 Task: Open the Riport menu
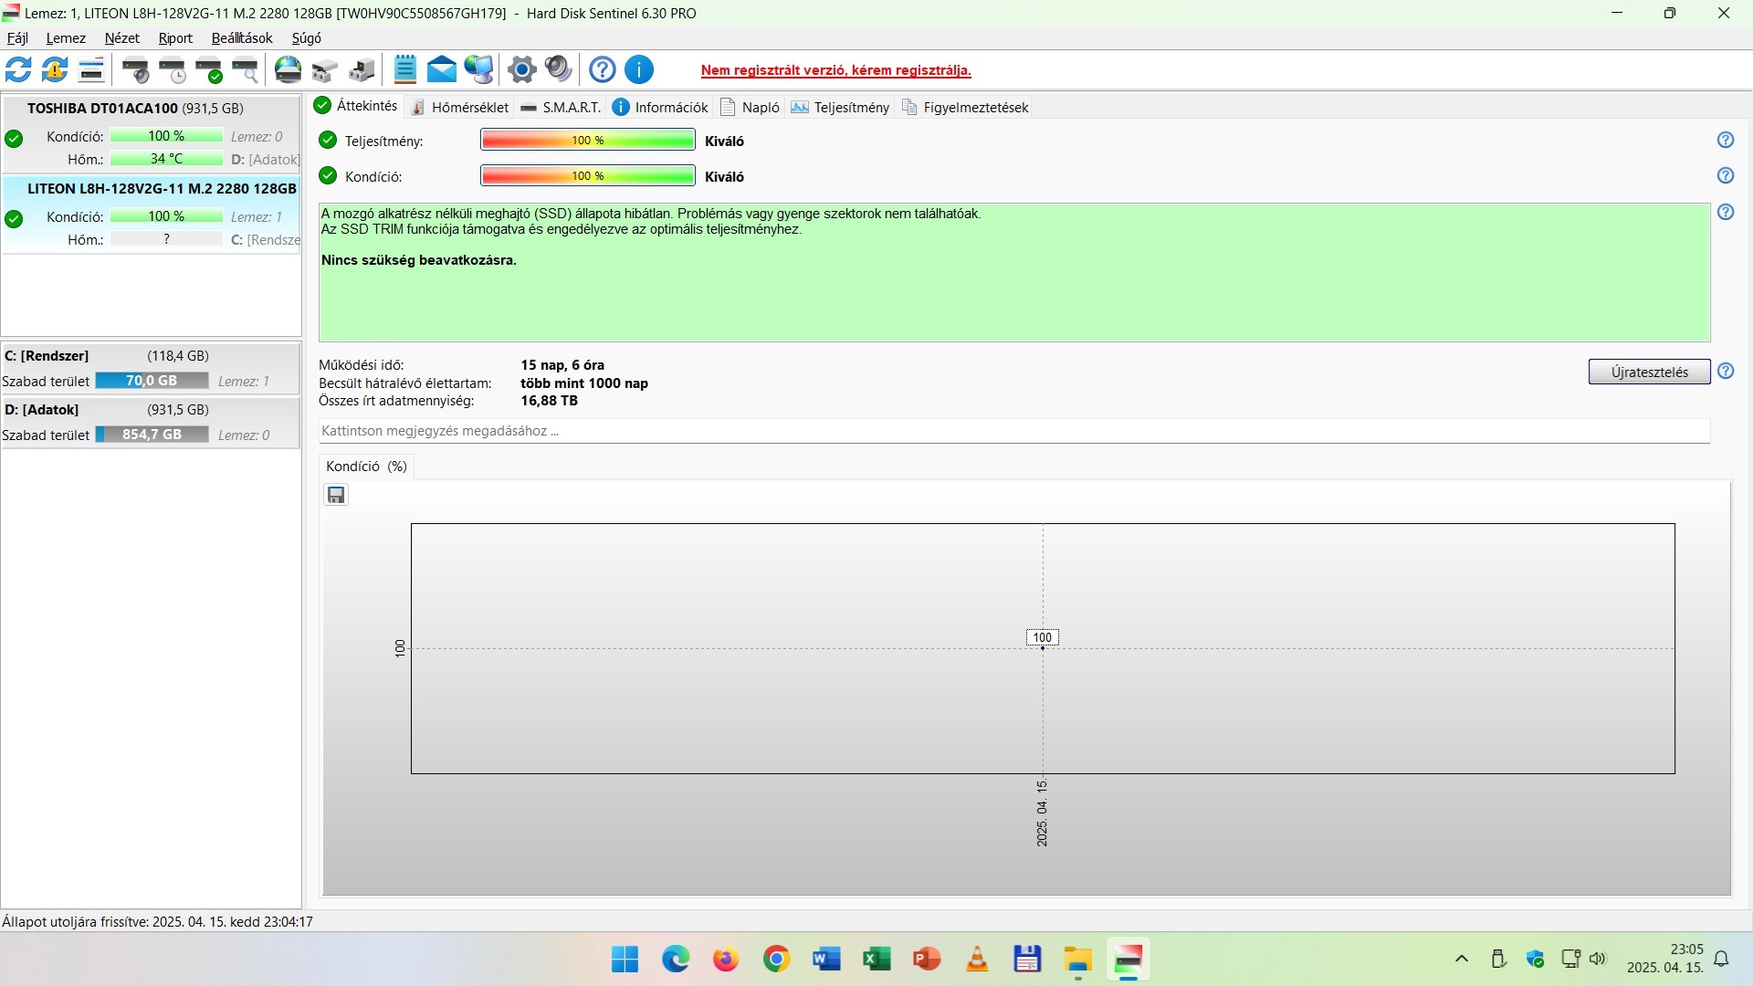pos(175,38)
